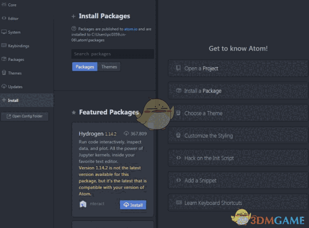
Task: Click the Keybindings keyboard icon
Action: point(4,45)
